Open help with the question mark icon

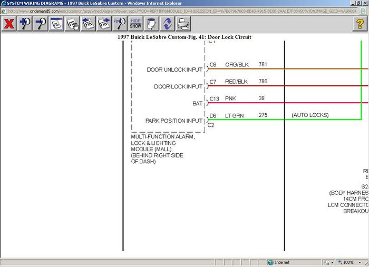coord(360,24)
